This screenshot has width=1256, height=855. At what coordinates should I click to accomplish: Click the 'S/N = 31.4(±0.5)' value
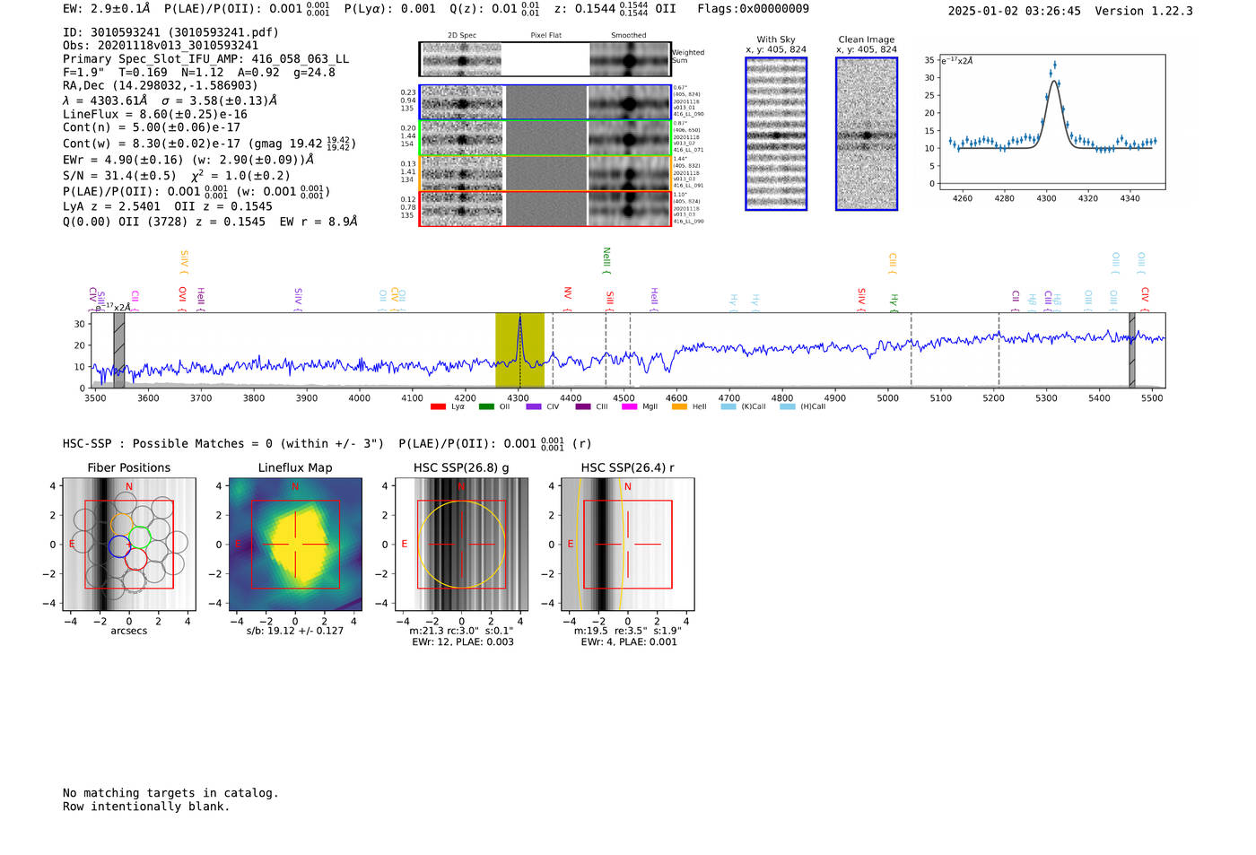pos(119,176)
